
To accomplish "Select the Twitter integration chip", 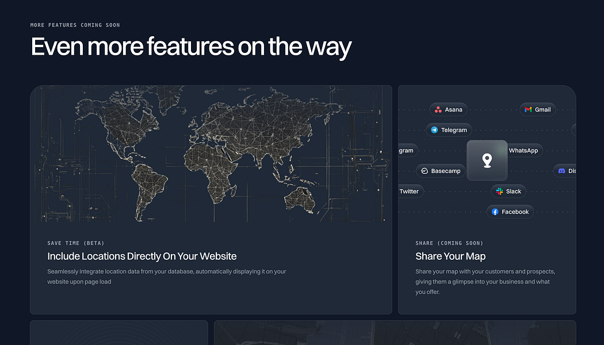I will click(411, 191).
